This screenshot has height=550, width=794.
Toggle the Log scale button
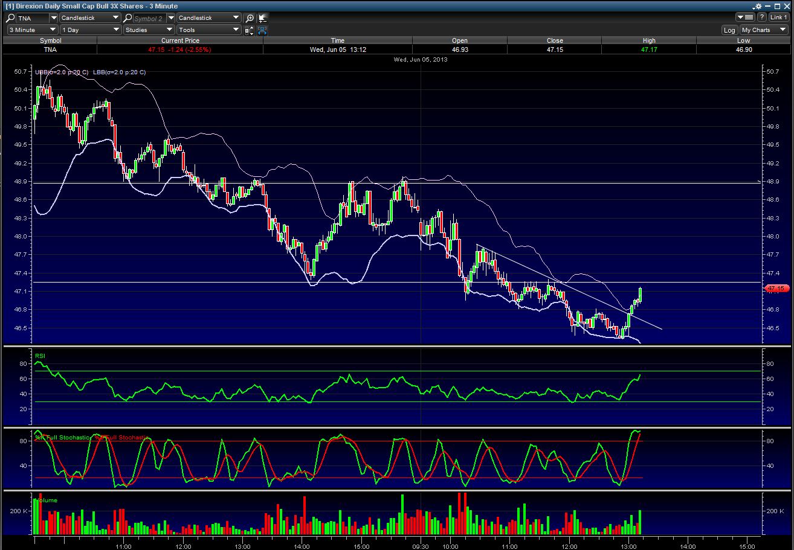729,30
